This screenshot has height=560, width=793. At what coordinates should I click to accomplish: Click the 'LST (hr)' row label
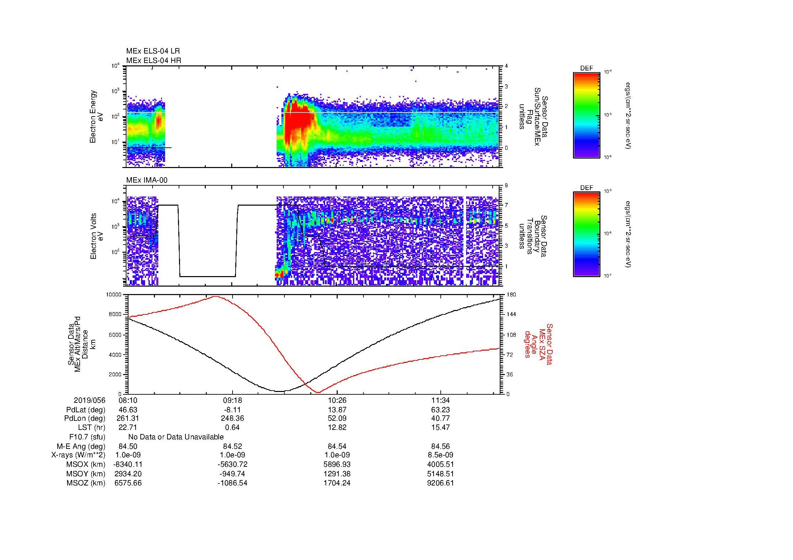click(x=92, y=428)
